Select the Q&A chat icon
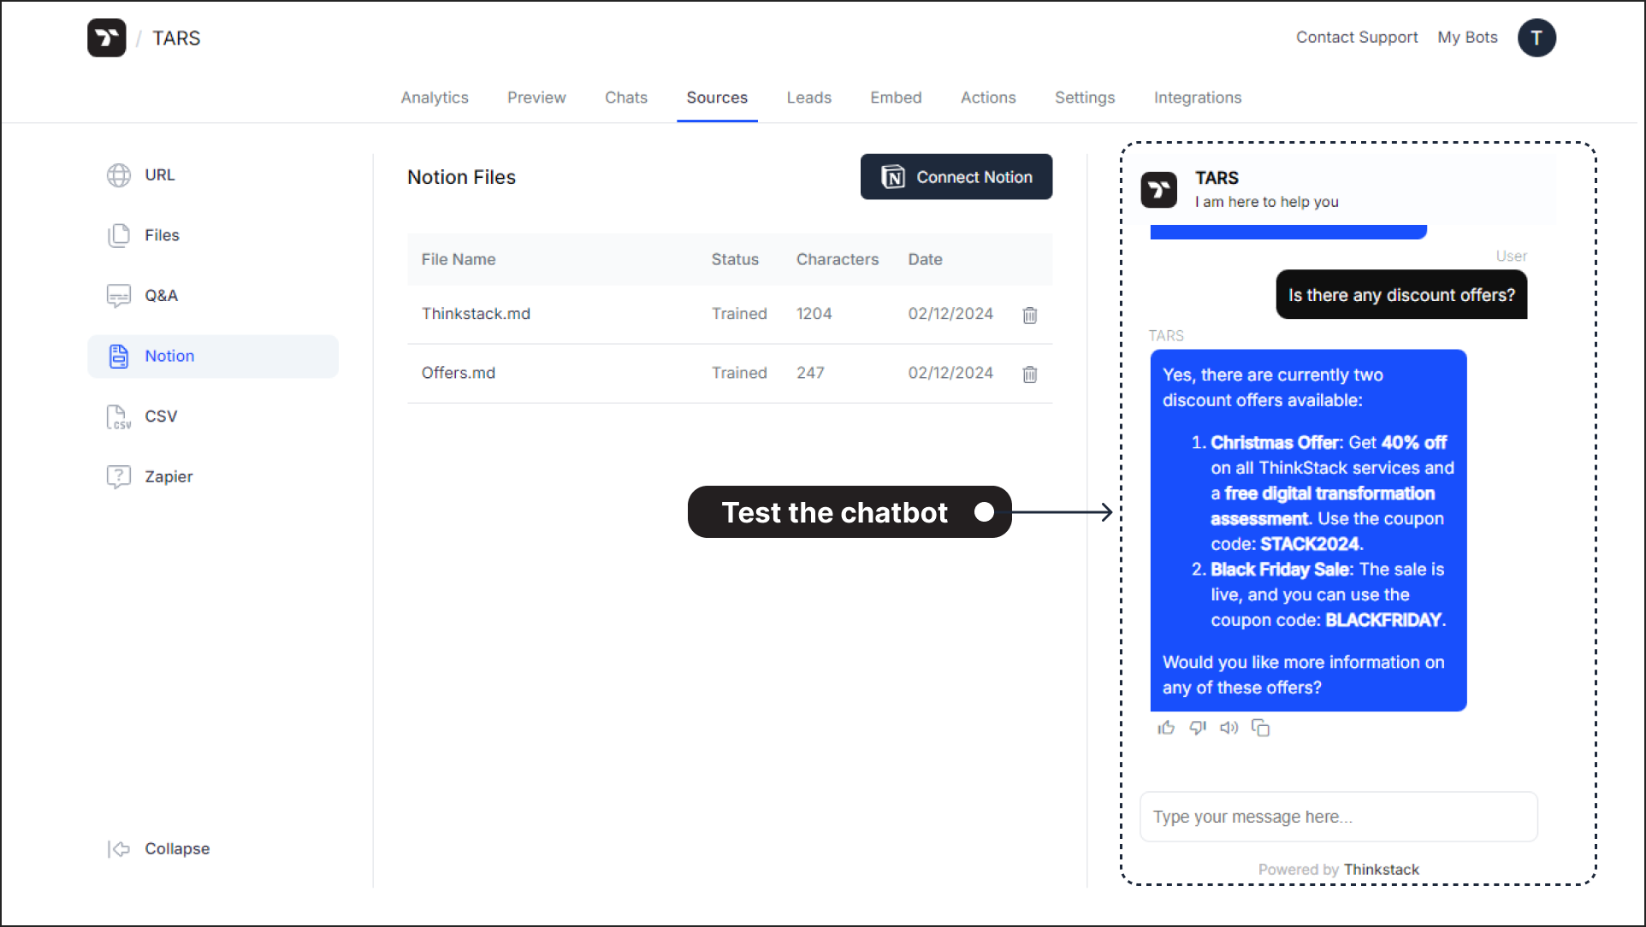 [119, 296]
